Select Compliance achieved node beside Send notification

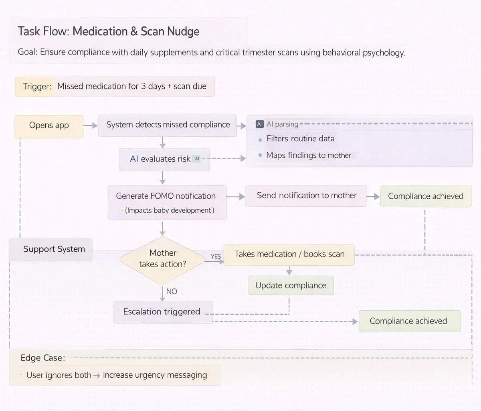click(426, 196)
